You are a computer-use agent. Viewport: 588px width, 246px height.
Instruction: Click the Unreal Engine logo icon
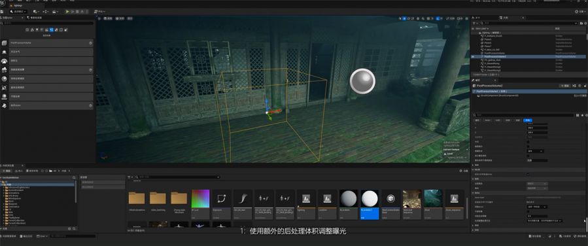point(3,3)
